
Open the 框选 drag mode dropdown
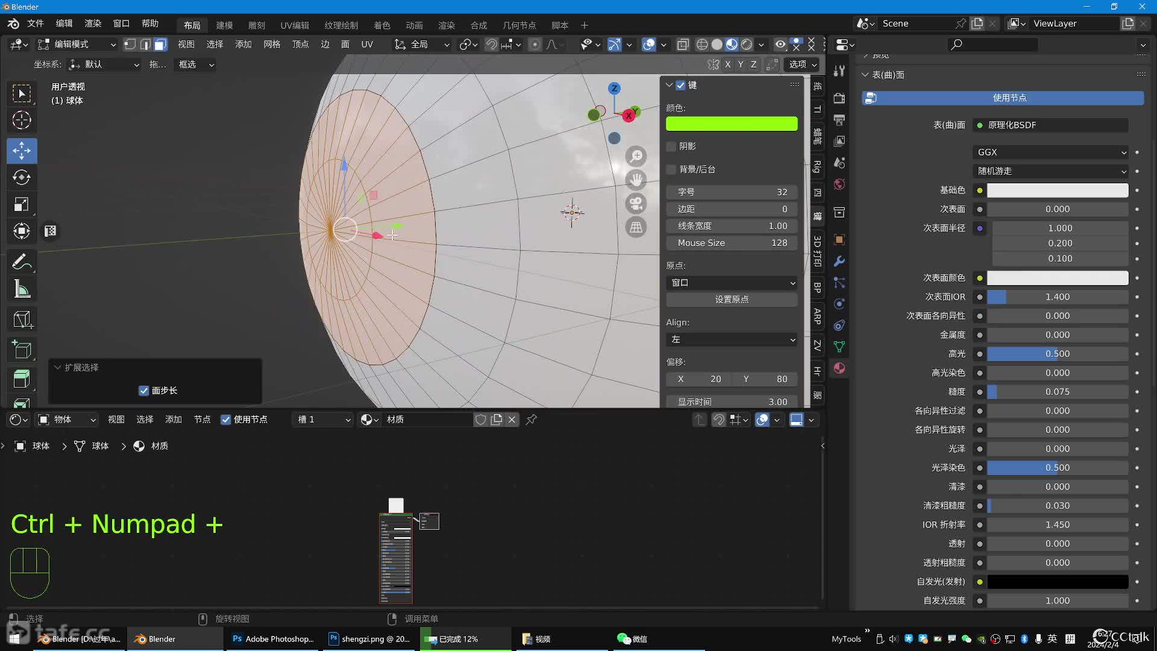tap(195, 64)
